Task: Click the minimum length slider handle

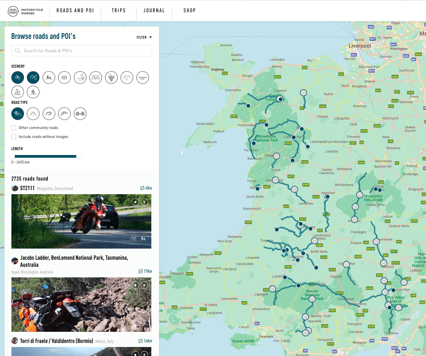Action: click(x=13, y=156)
